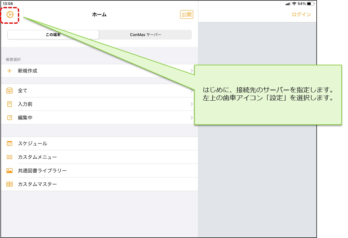Image resolution: width=348 pixels, height=238 pixels.
Task: Click the plus icon for 新規作成
Action: pos(9,71)
